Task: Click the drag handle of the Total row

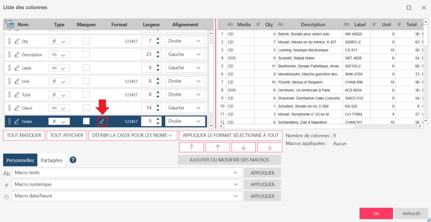Action: (9, 95)
